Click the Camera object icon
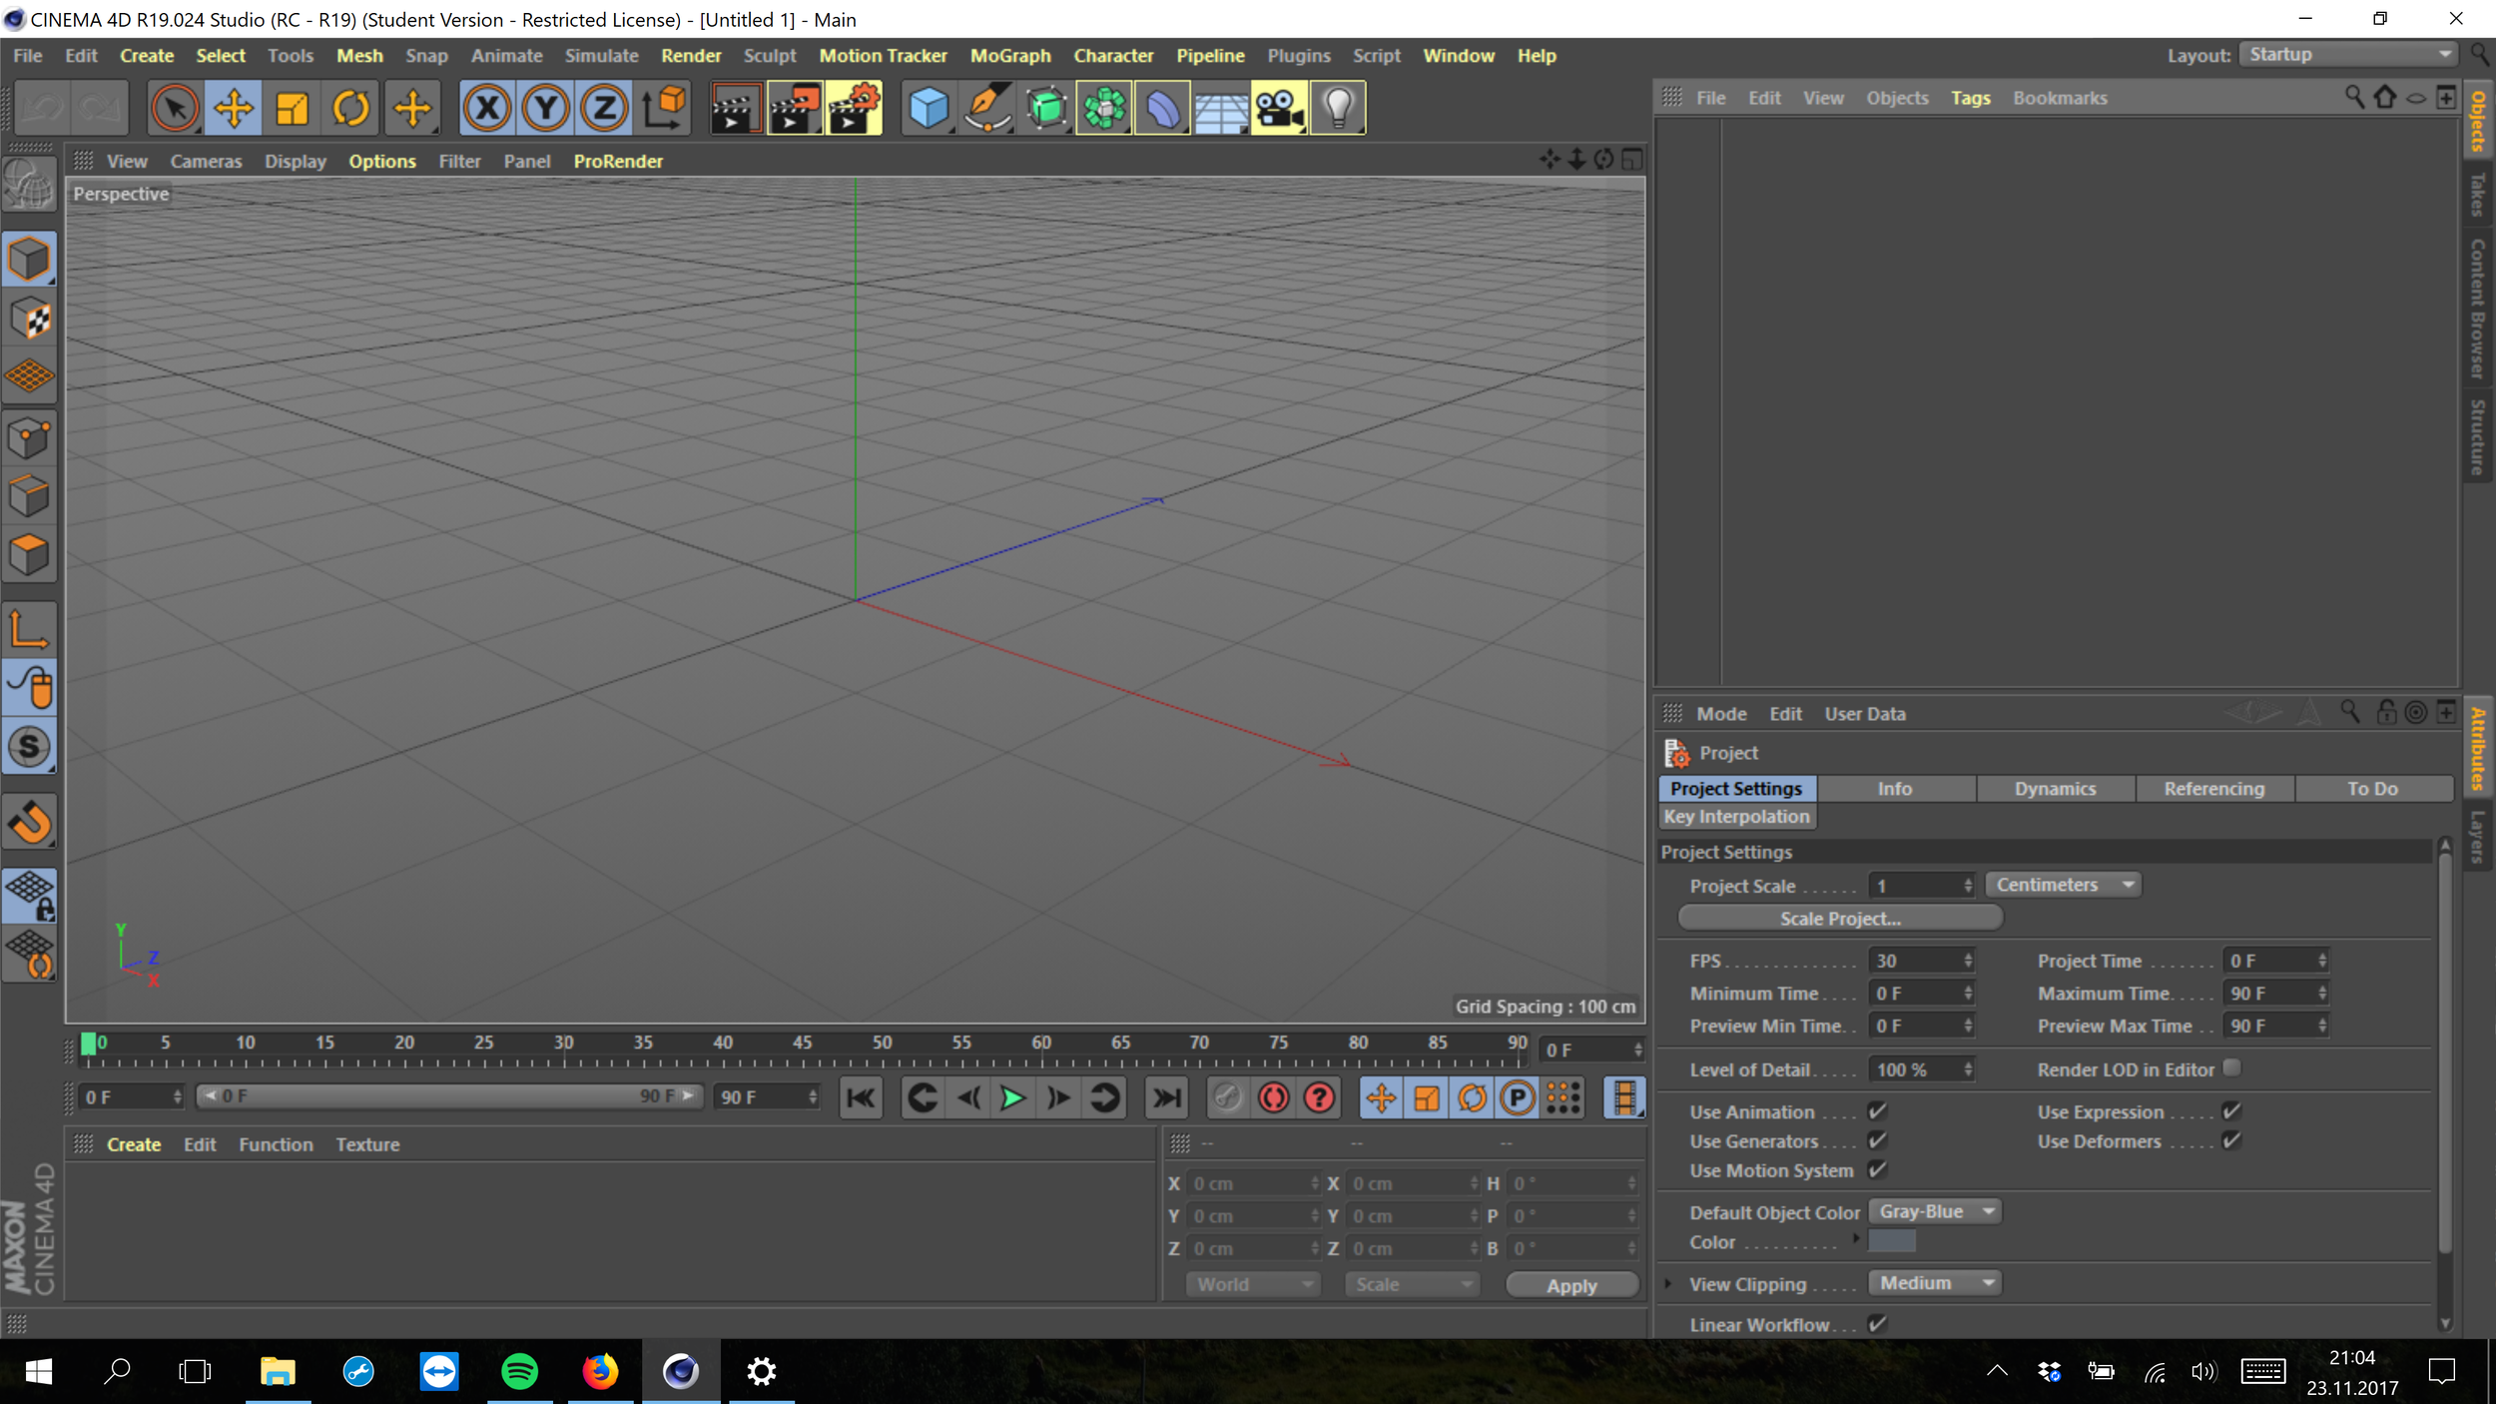 coord(1279,108)
